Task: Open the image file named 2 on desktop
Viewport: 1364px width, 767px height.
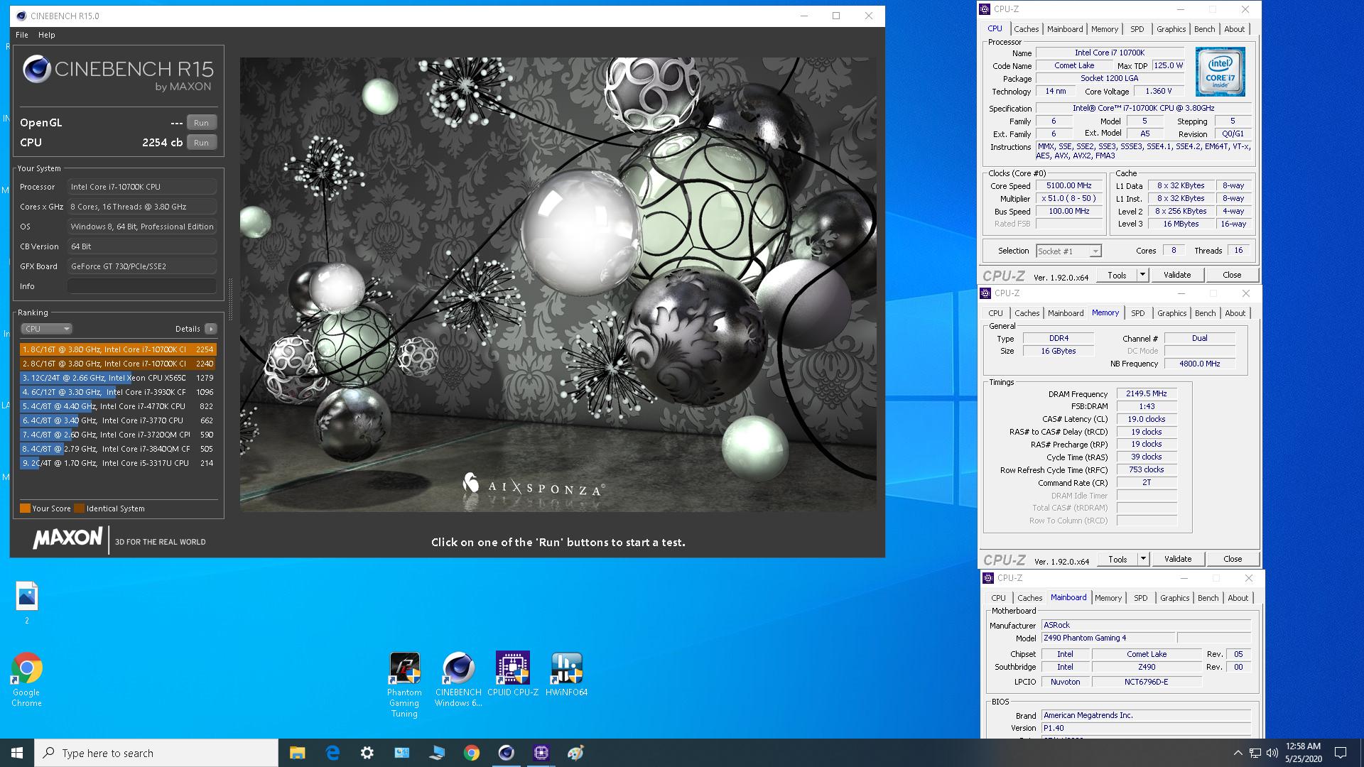Action: point(27,597)
